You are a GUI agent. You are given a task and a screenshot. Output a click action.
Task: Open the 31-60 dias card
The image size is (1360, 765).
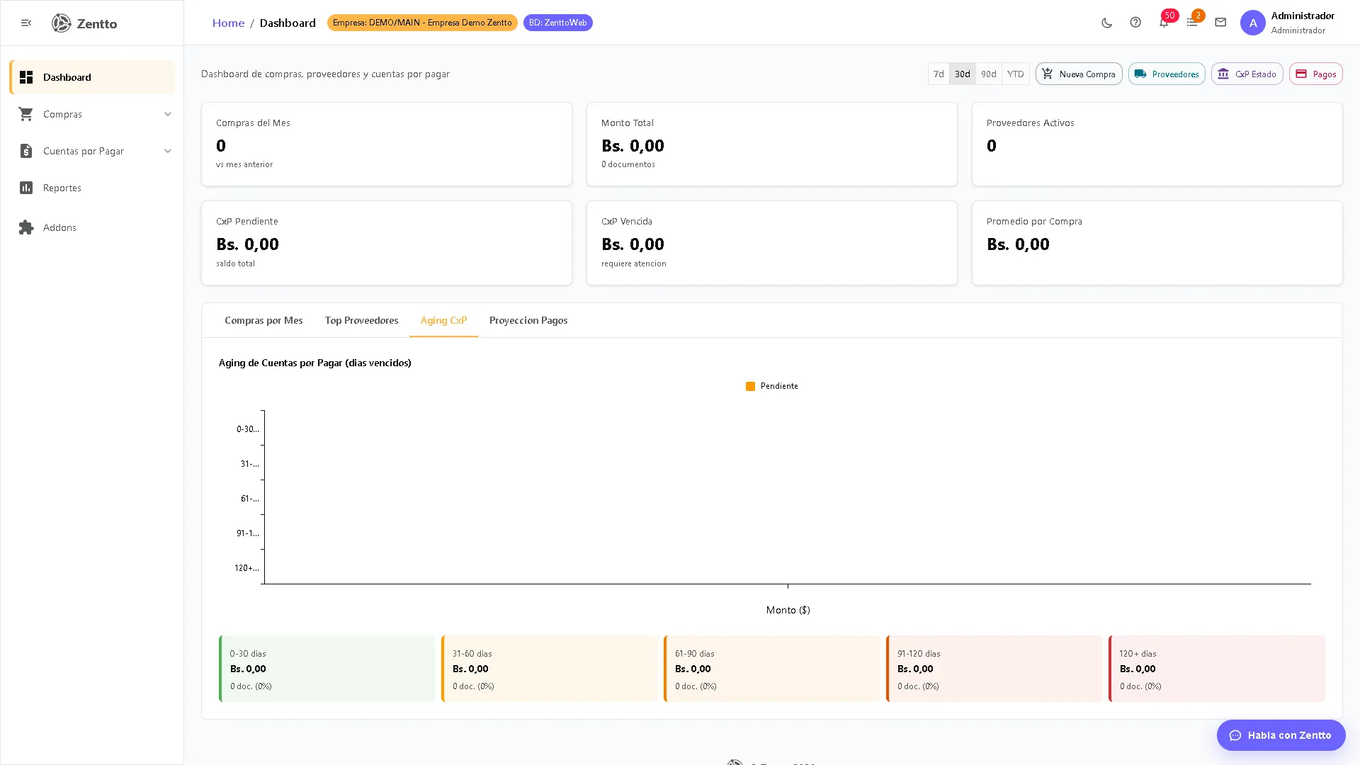coord(550,669)
